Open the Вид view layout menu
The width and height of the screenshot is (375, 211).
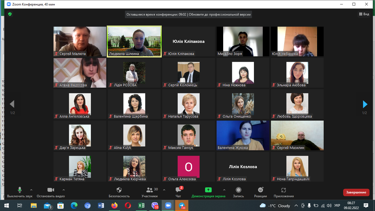pyautogui.click(x=364, y=14)
